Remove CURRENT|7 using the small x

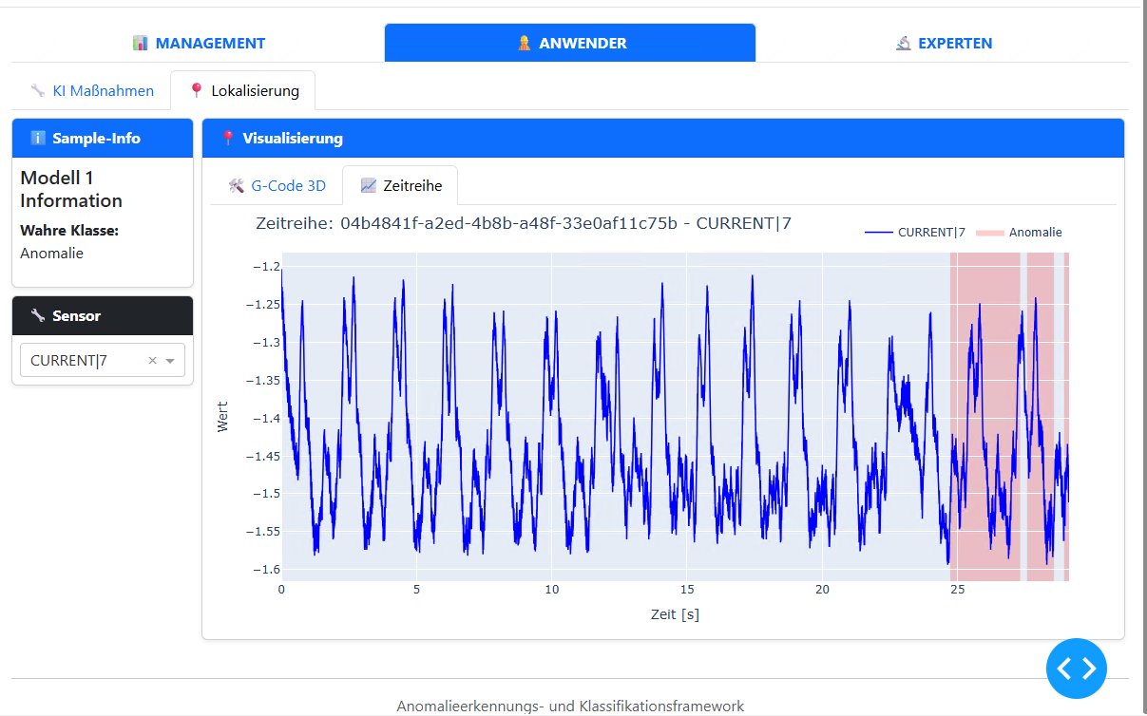[151, 360]
